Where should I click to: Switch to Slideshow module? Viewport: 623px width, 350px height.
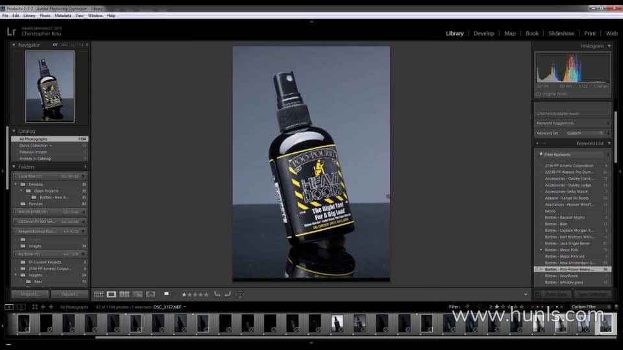click(x=561, y=33)
